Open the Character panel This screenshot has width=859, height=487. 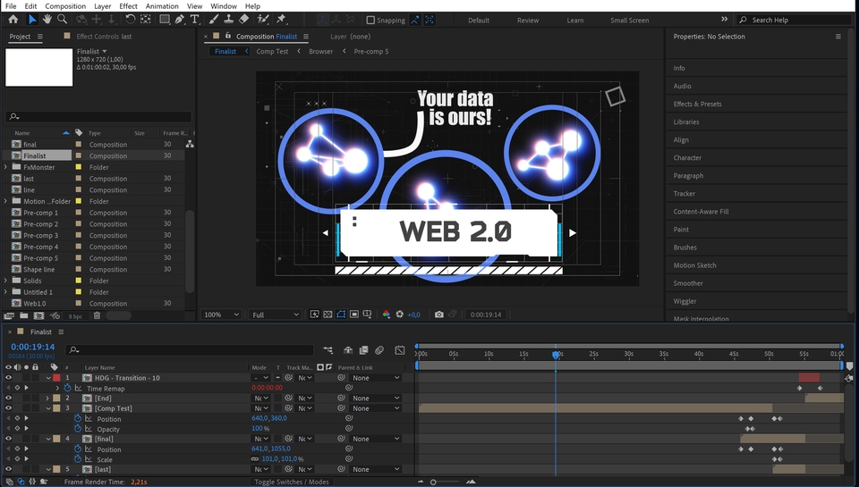click(x=687, y=157)
